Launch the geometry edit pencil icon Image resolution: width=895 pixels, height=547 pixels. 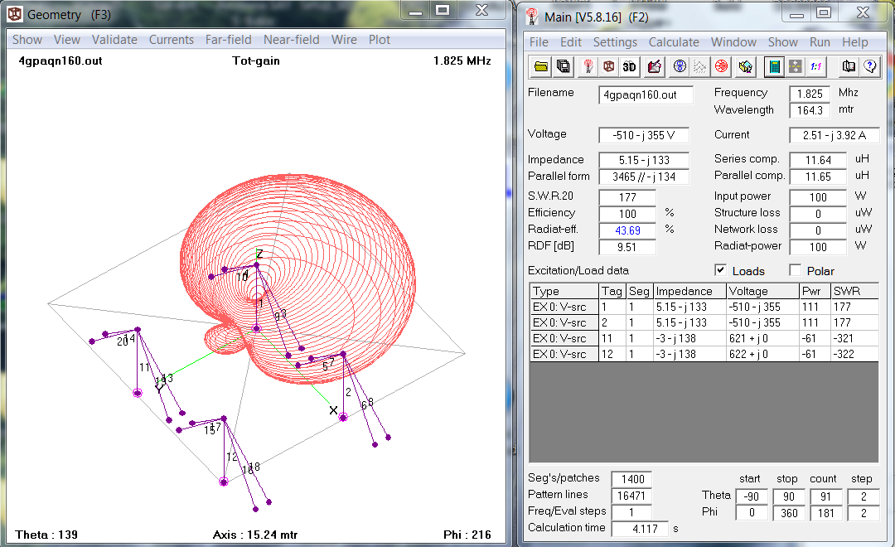click(x=655, y=67)
